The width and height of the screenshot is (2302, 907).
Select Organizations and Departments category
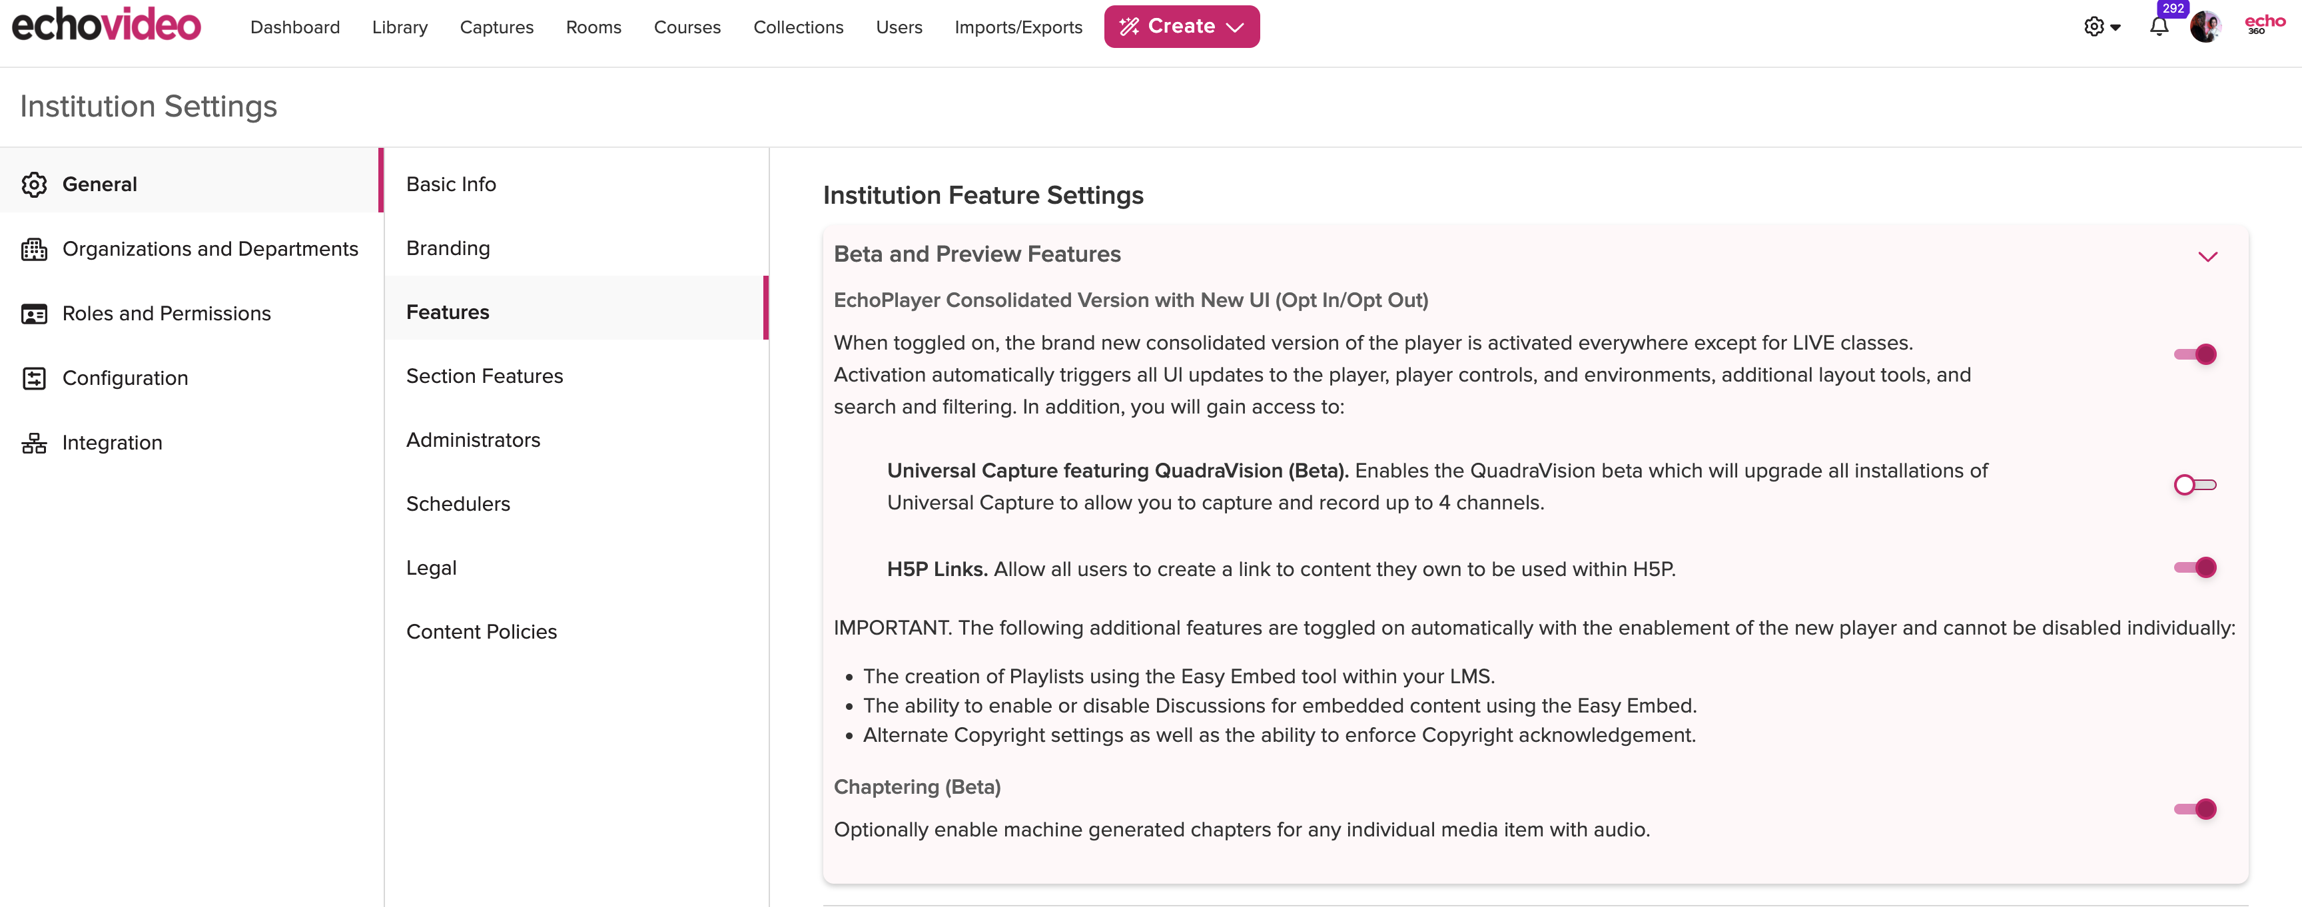click(x=191, y=249)
